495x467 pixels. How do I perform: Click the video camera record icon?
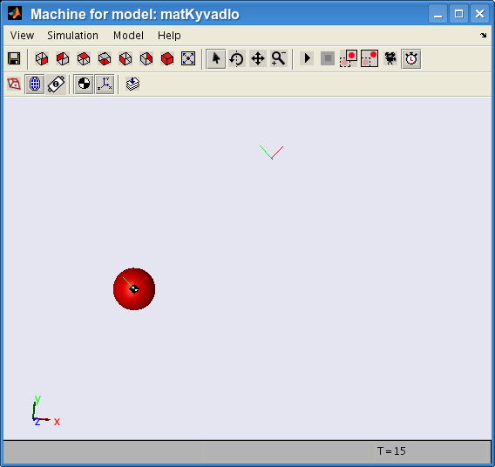[390, 58]
